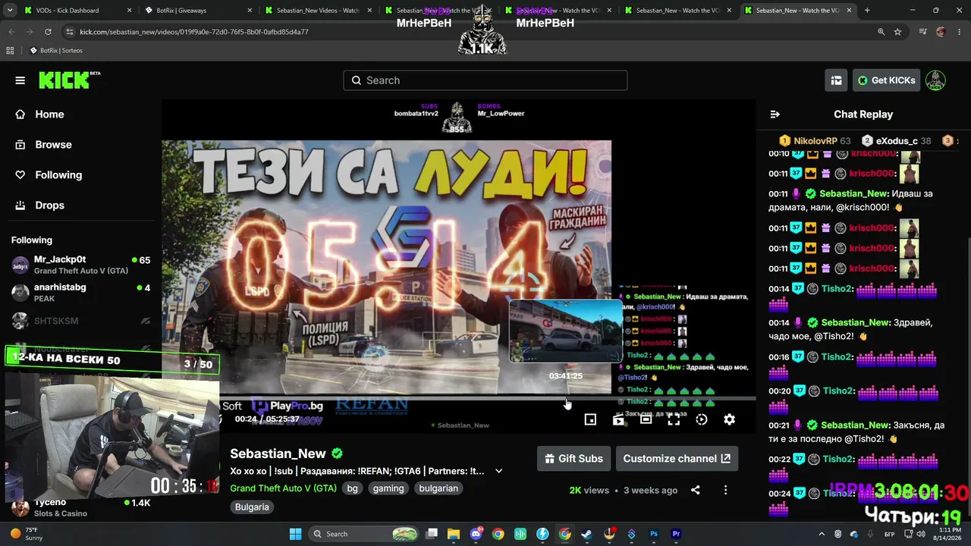Click eXodus_c on the chat leaderboard

pyautogui.click(x=897, y=141)
